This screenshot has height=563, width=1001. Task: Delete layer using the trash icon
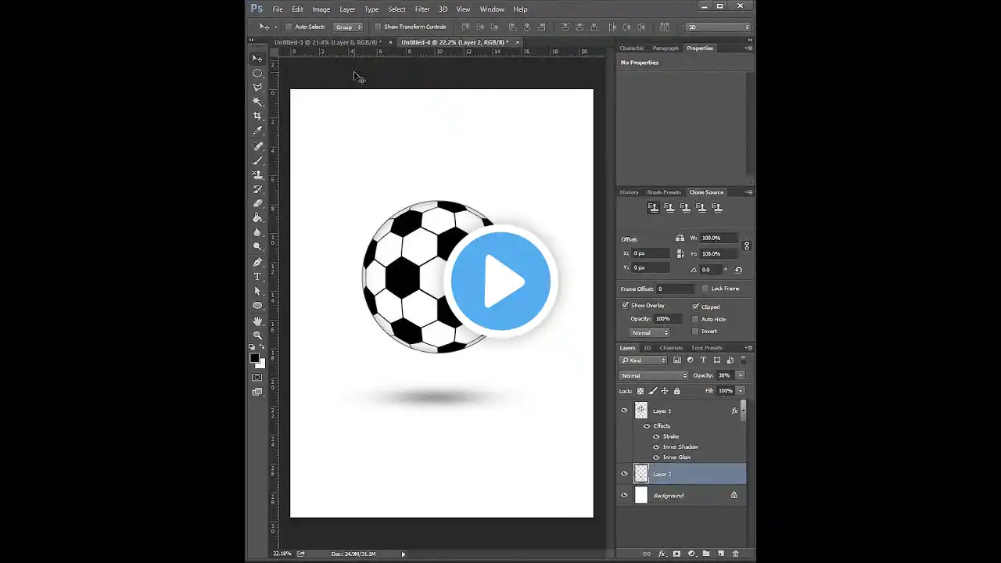735,554
